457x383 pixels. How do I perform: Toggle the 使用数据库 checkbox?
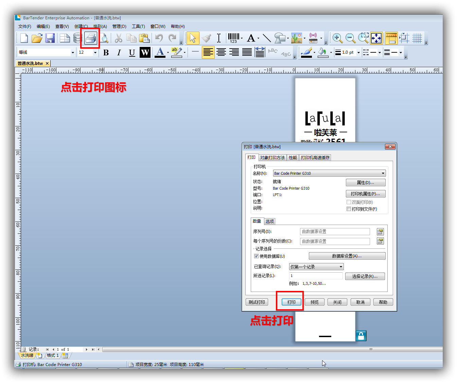(257, 256)
